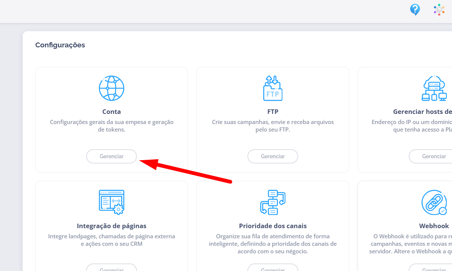Viewport: 452px width, 271px height.
Task: Click the Prioridade dos canais flowchart icon
Action: (x=273, y=202)
